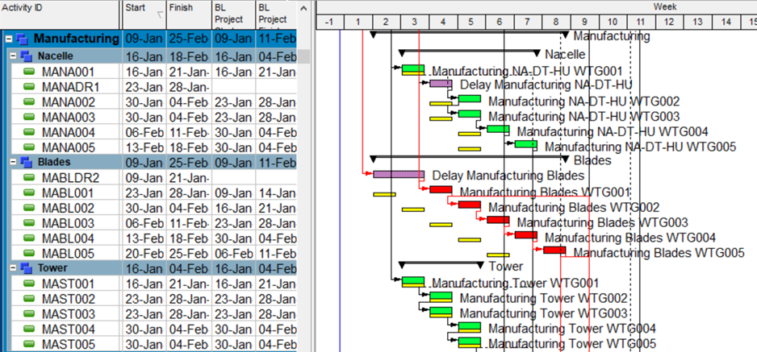Click the 25-Feb finish cell of MABL005
This screenshot has width=757, height=352.
click(x=189, y=253)
